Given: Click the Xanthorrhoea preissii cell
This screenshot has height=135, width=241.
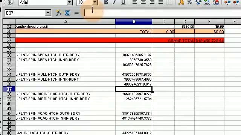Looking at the screenshot, I should [x=65, y=27].
